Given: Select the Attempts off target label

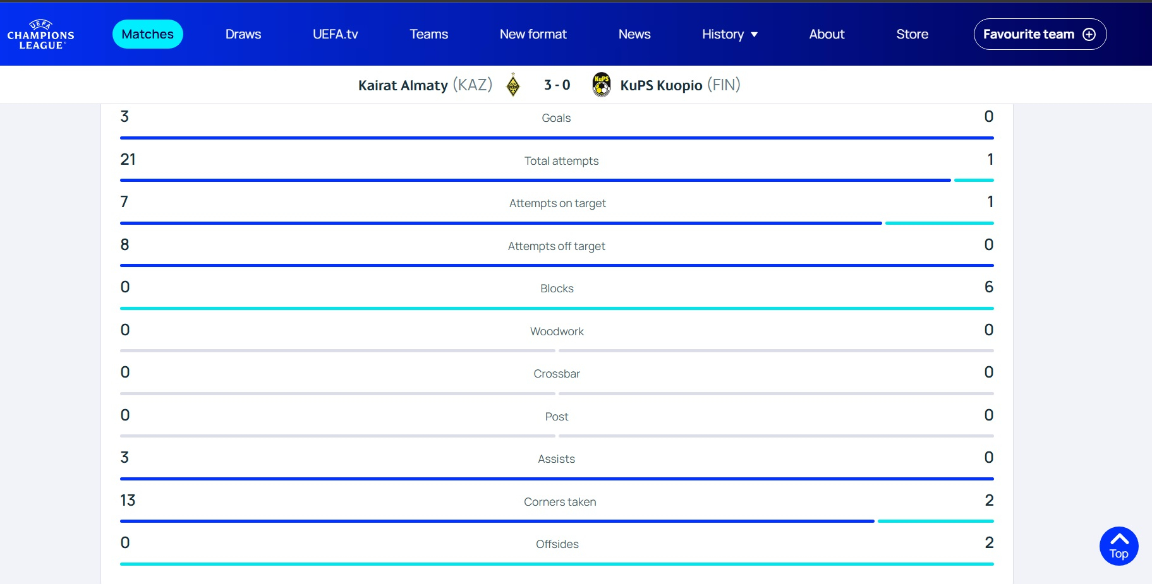Looking at the screenshot, I should click(557, 246).
